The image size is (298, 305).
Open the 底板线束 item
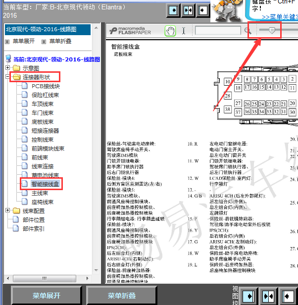(x=43, y=122)
